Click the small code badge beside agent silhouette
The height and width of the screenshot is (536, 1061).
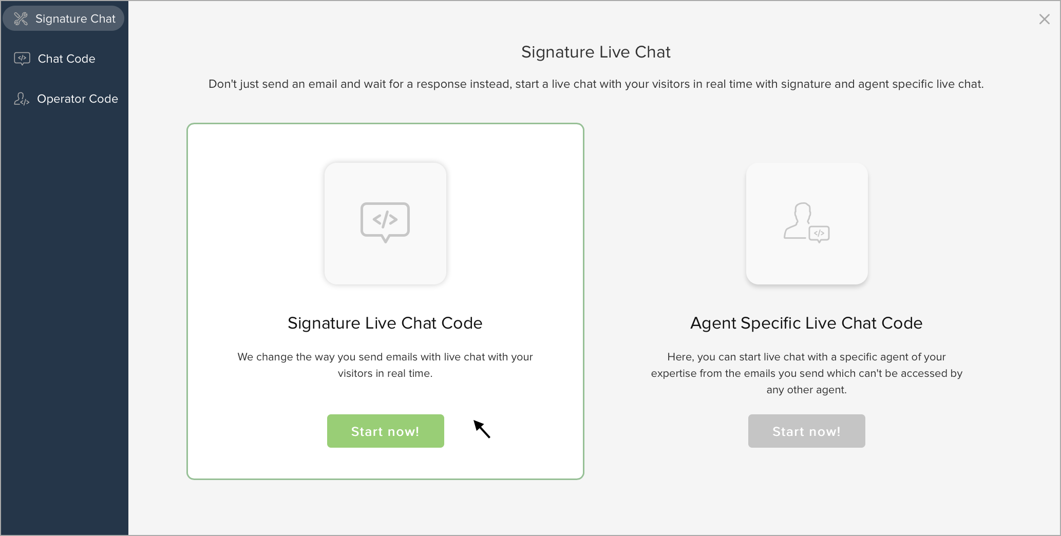coord(819,234)
